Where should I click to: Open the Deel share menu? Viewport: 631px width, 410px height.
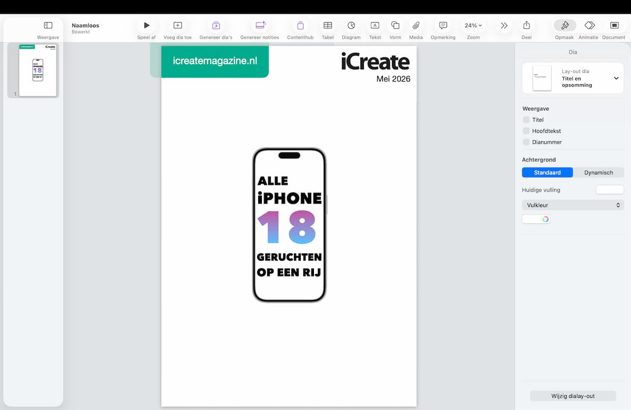click(x=526, y=25)
